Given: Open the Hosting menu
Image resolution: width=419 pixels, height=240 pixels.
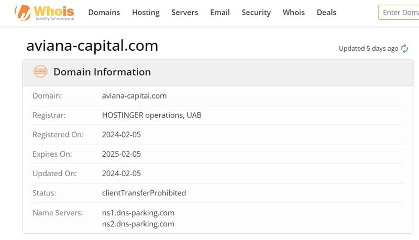Looking at the screenshot, I should tap(146, 13).
